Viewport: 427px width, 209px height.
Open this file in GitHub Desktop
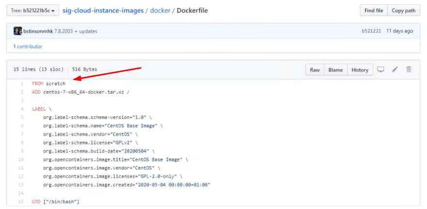381,70
